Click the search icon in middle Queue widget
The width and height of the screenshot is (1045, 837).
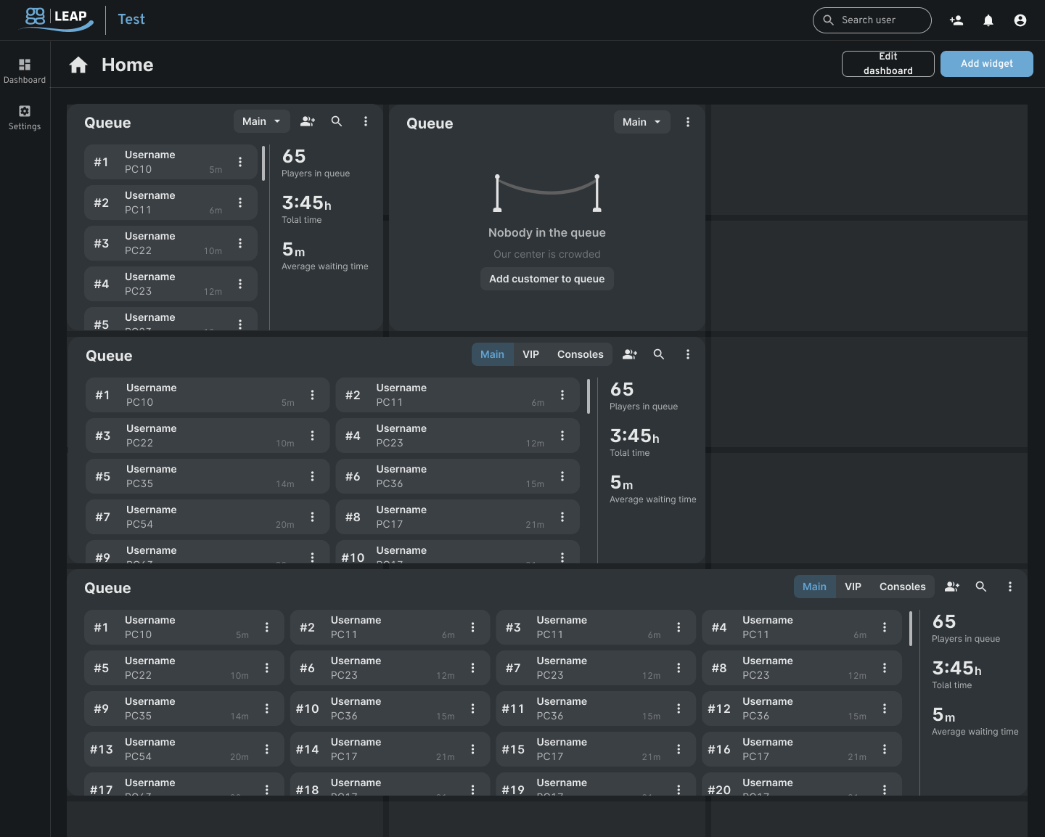(x=658, y=354)
